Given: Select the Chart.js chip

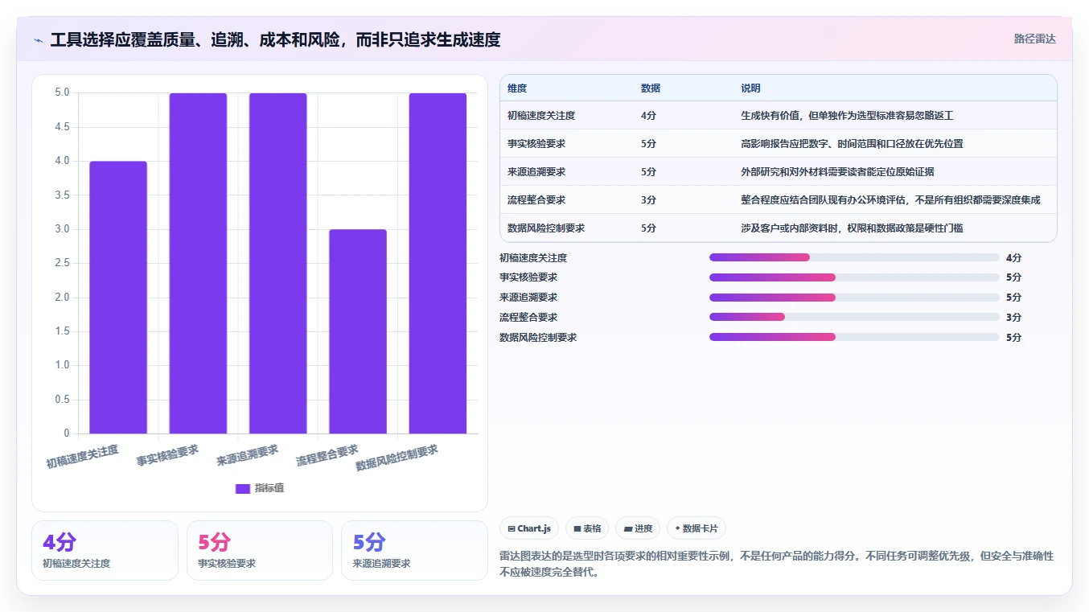Looking at the screenshot, I should (x=529, y=528).
